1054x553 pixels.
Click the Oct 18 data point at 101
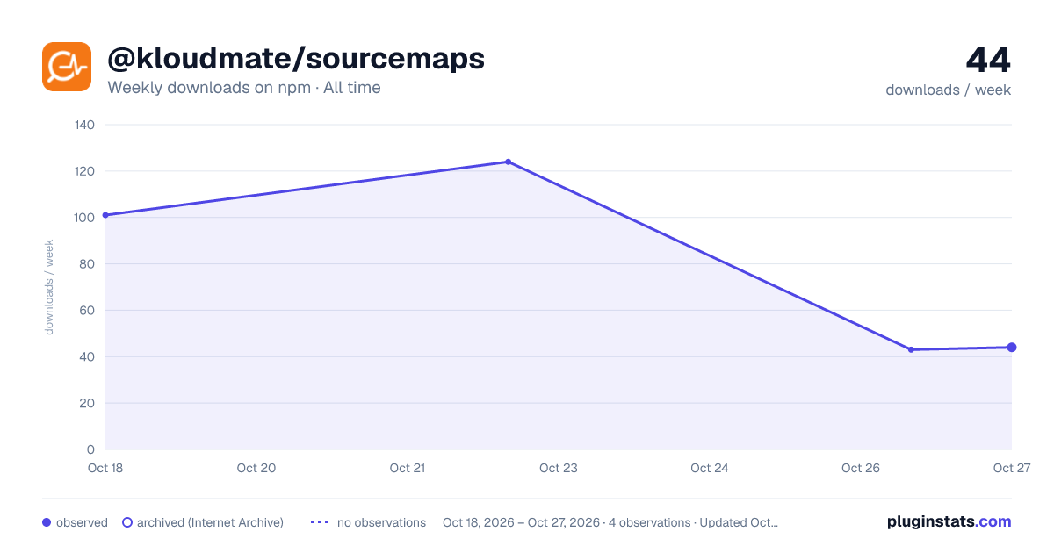click(105, 215)
